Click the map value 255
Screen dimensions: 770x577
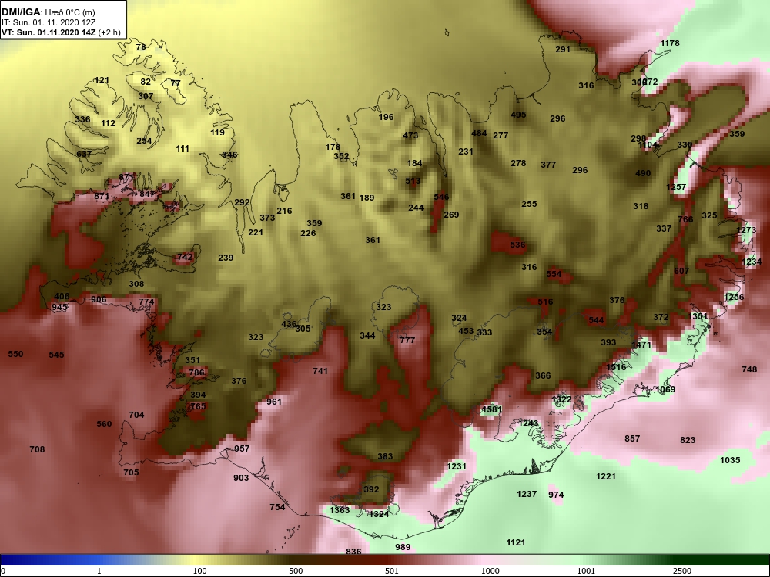pyautogui.click(x=529, y=204)
